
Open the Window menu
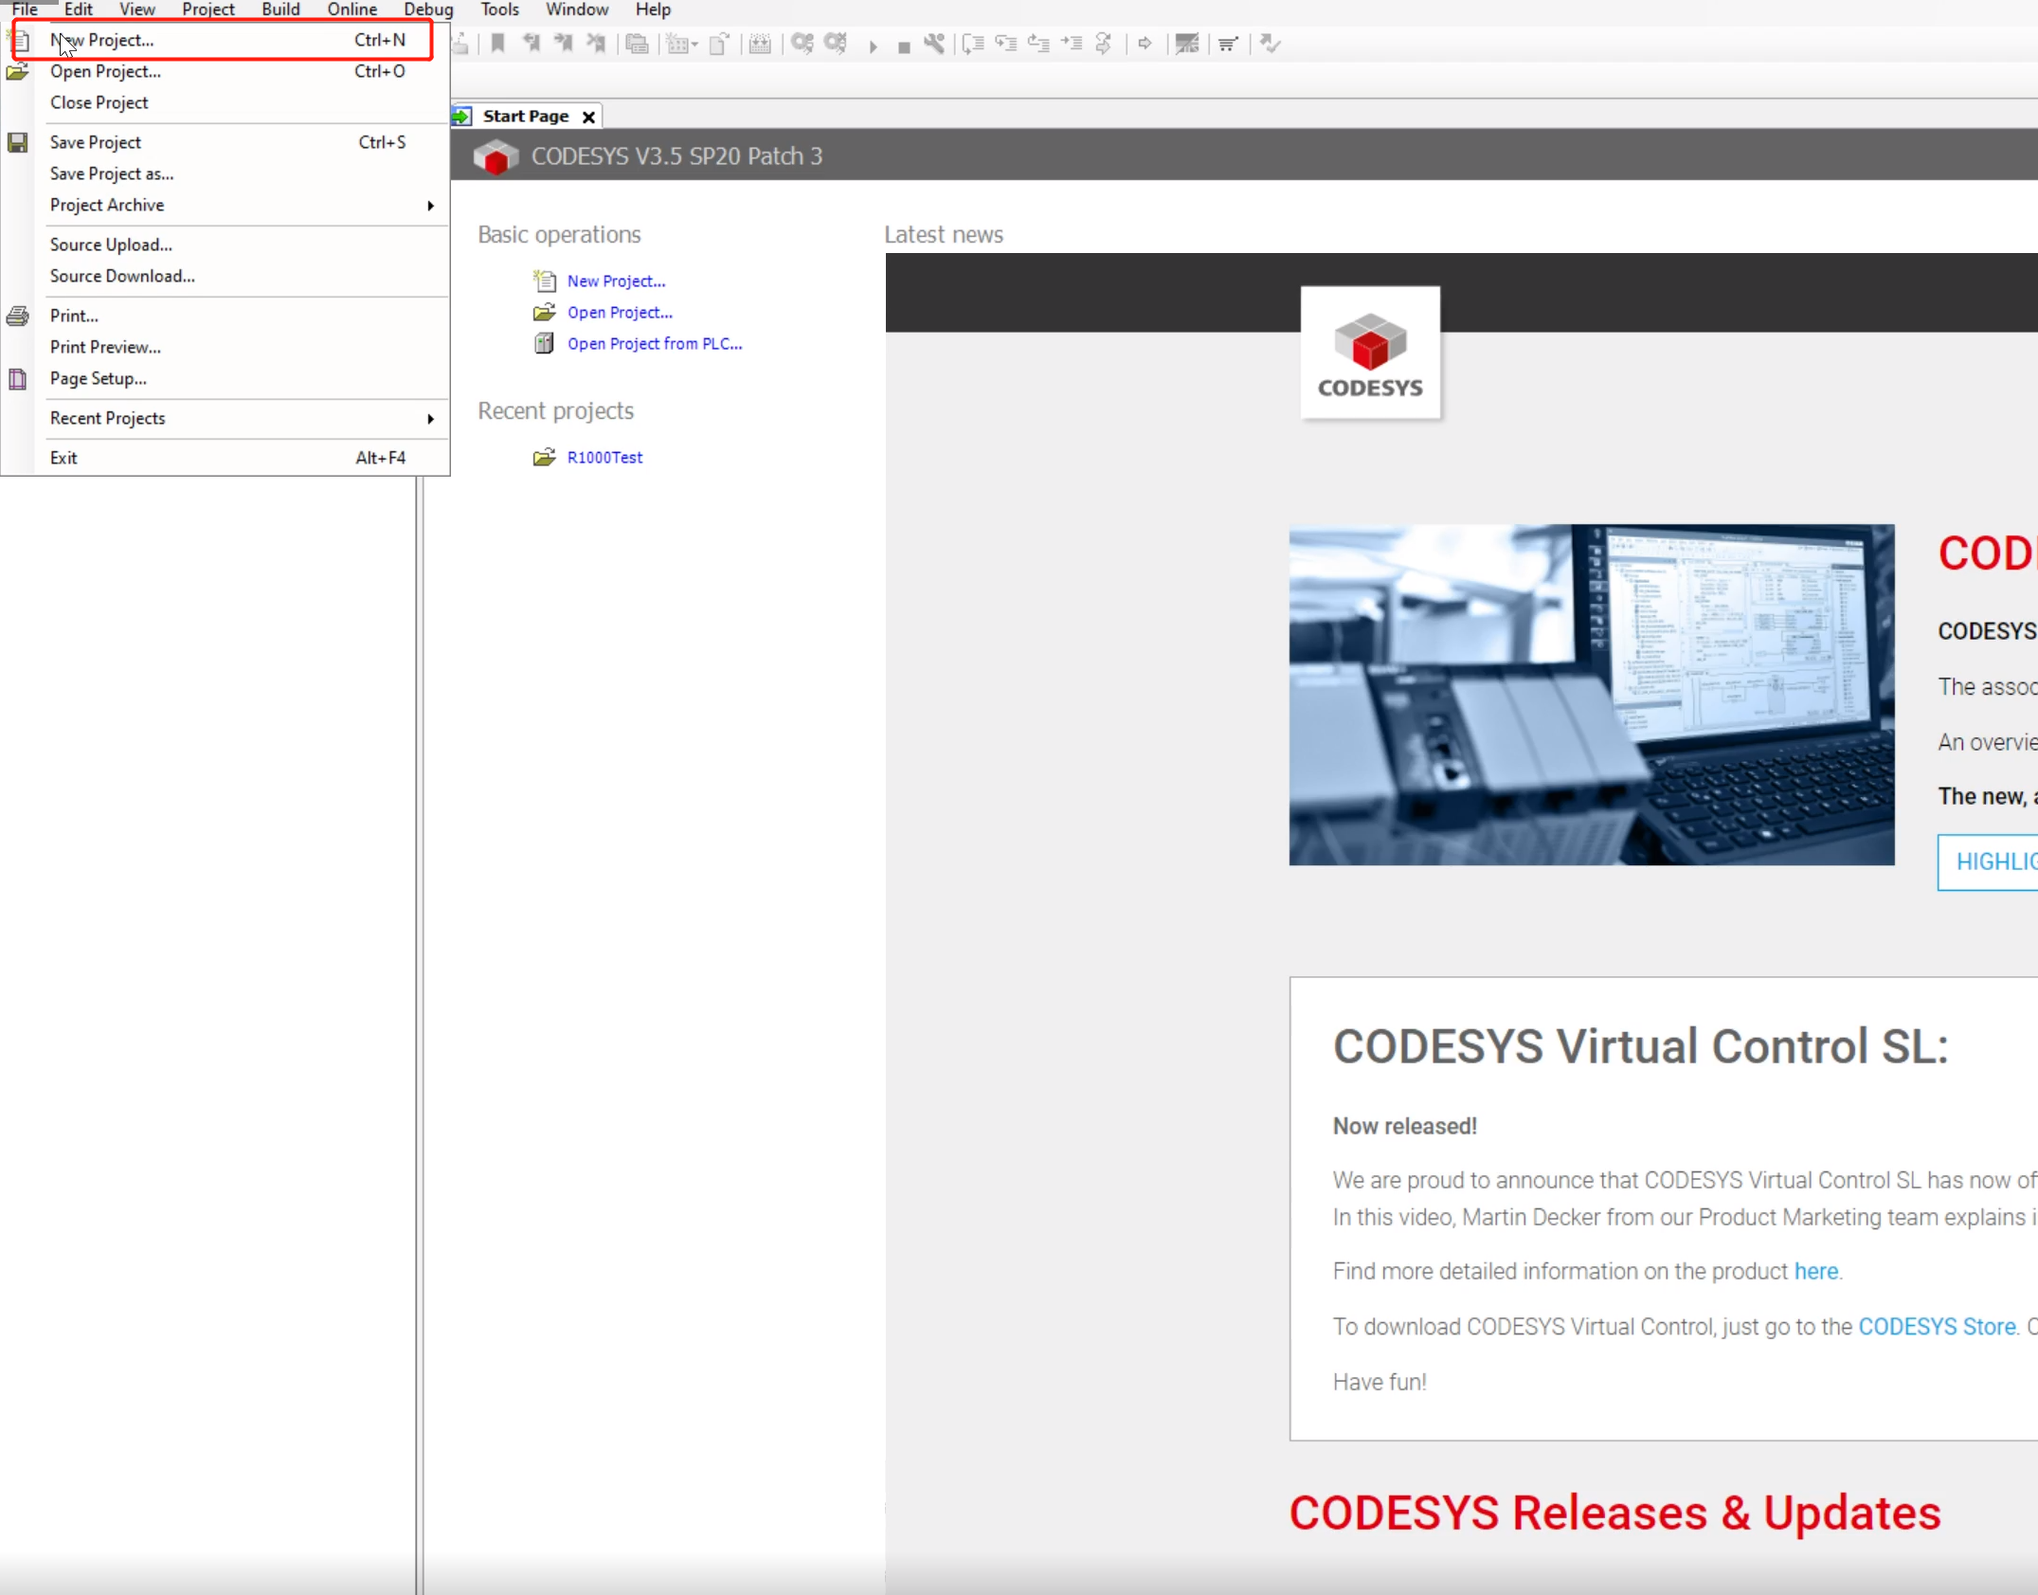(x=577, y=9)
